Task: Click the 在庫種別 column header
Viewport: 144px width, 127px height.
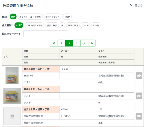Action: pyautogui.click(x=115, y=56)
